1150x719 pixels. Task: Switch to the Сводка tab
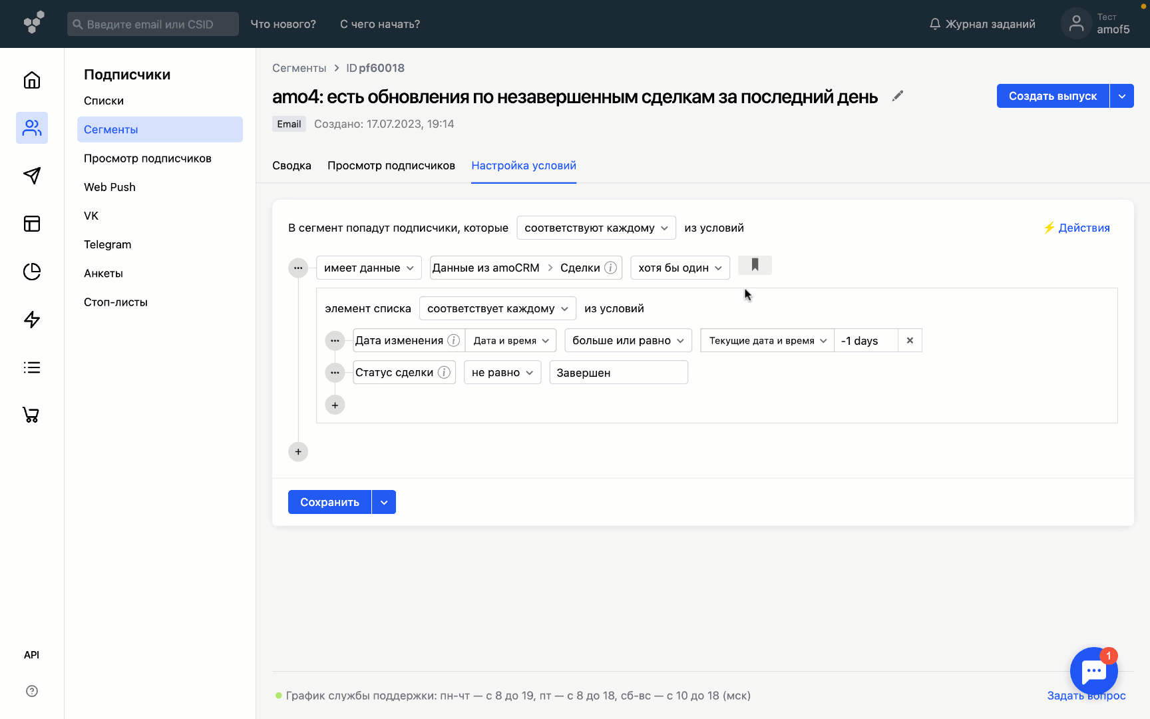pos(291,165)
